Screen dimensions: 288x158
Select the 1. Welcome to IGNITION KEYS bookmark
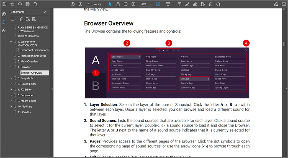(x=27, y=43)
